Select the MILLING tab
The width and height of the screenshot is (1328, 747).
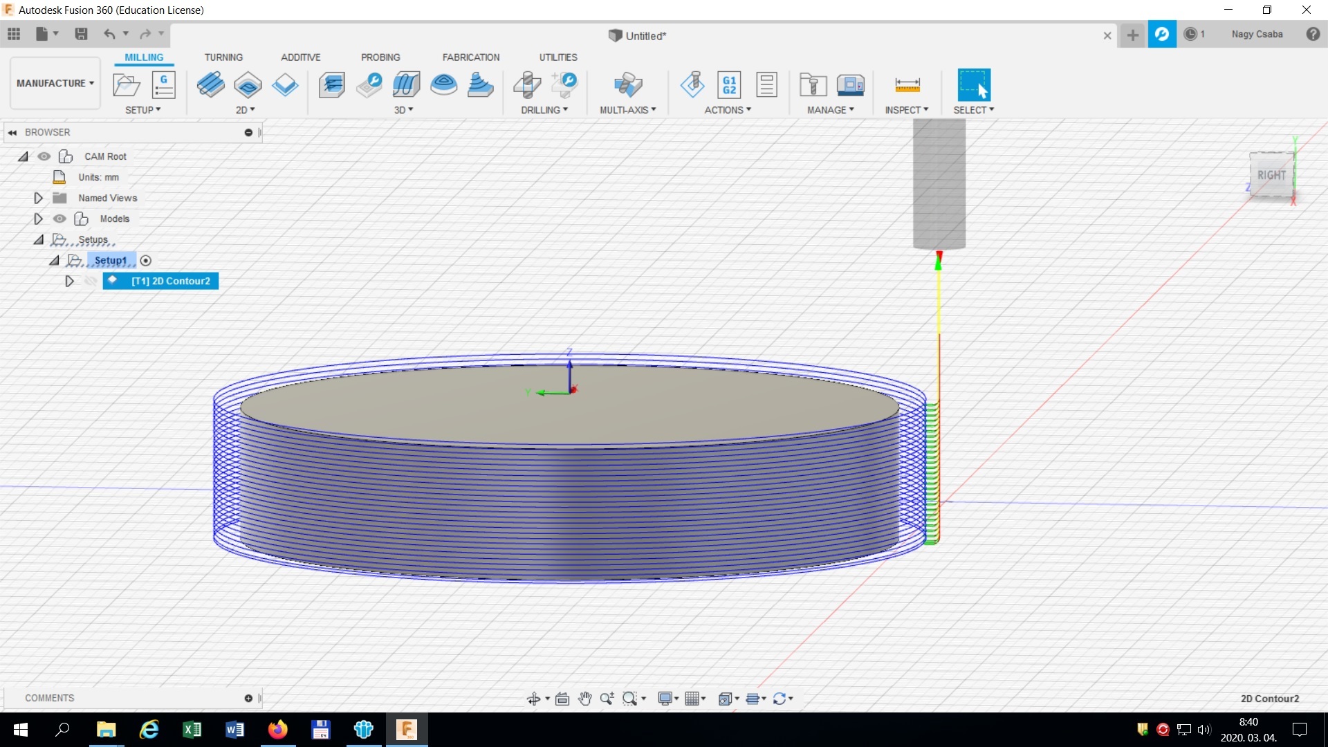[144, 57]
